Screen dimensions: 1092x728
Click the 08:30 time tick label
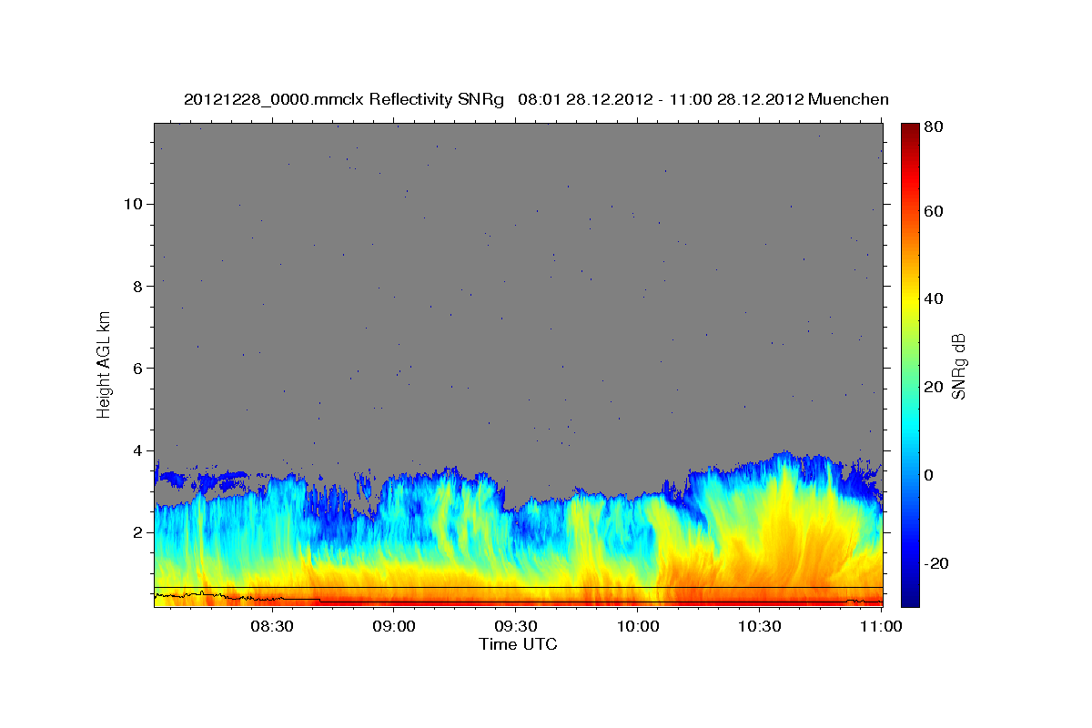click(271, 626)
